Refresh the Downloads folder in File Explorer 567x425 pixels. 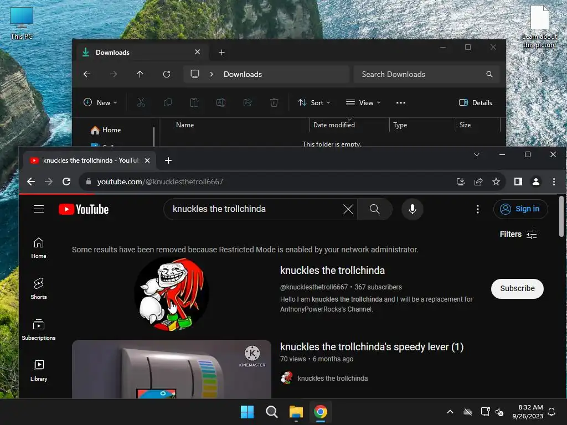pyautogui.click(x=166, y=74)
